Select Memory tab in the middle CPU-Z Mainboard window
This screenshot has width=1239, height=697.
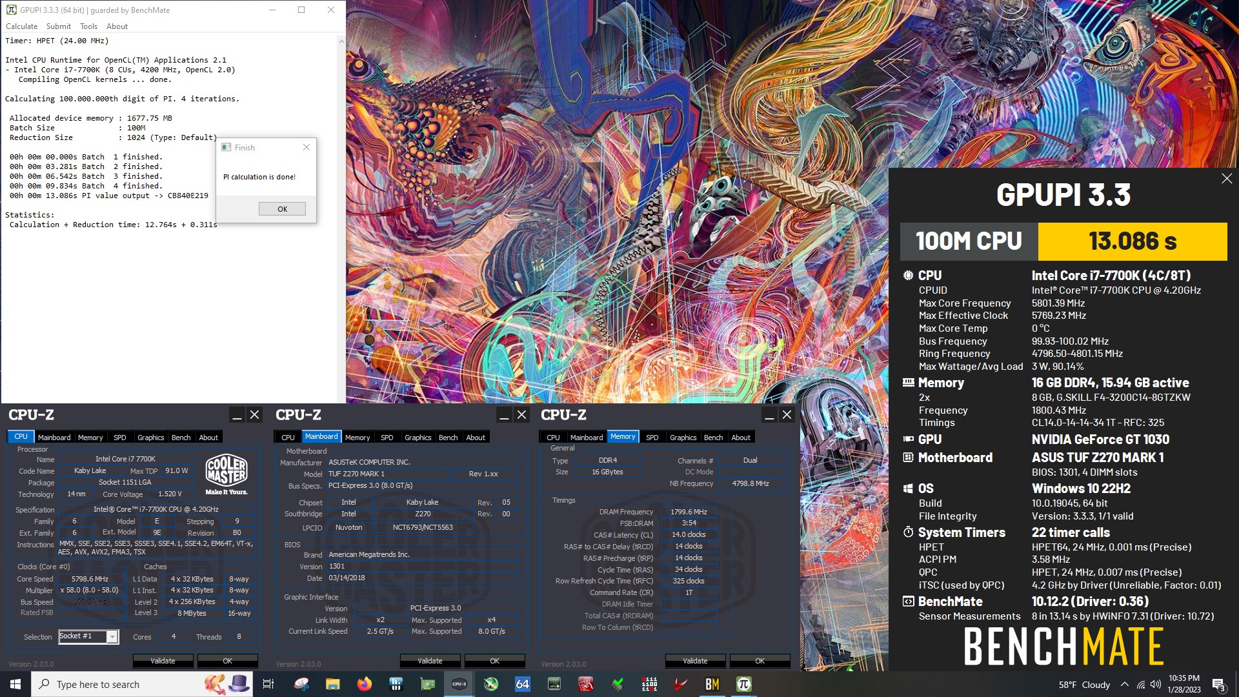tap(358, 438)
